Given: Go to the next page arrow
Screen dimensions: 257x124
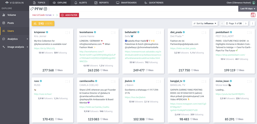Looking at the screenshot, I should tap(246, 24).
